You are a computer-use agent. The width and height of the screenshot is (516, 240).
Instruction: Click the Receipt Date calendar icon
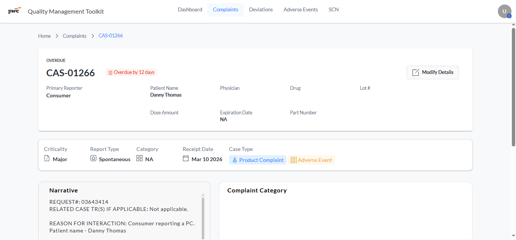pos(186,158)
